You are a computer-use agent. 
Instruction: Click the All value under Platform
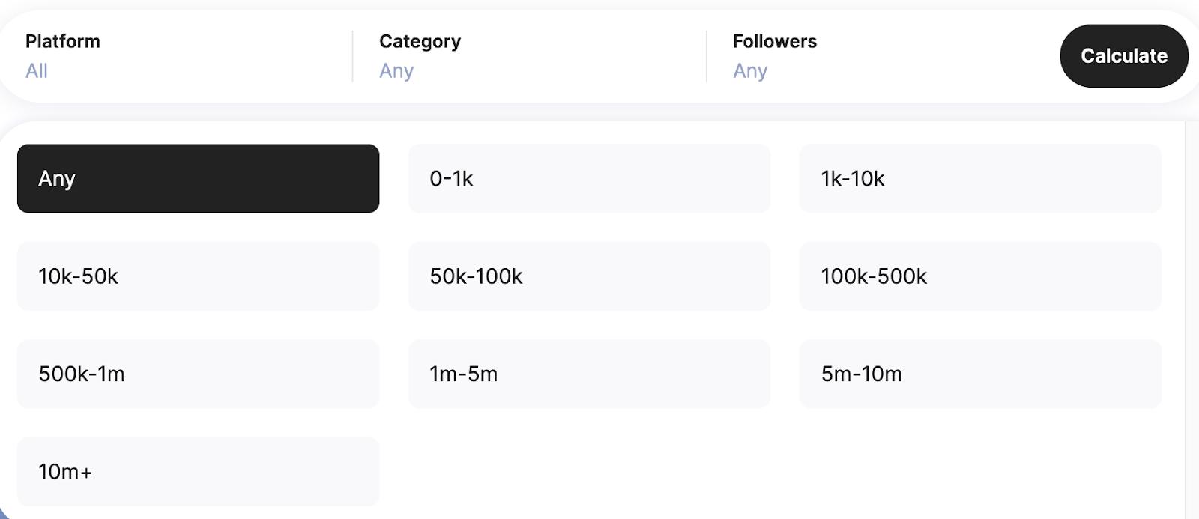(x=37, y=71)
